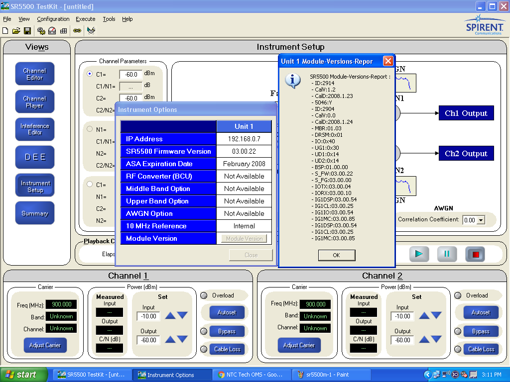Open a file using the folder toolbar icon
The image size is (510, 382).
[x=16, y=30]
